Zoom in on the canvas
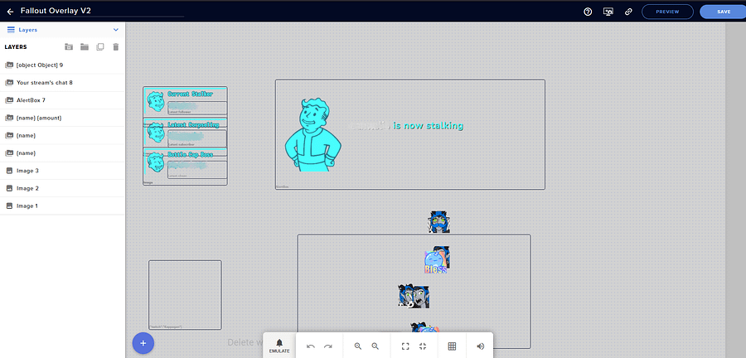The height and width of the screenshot is (358, 746). tap(358, 346)
